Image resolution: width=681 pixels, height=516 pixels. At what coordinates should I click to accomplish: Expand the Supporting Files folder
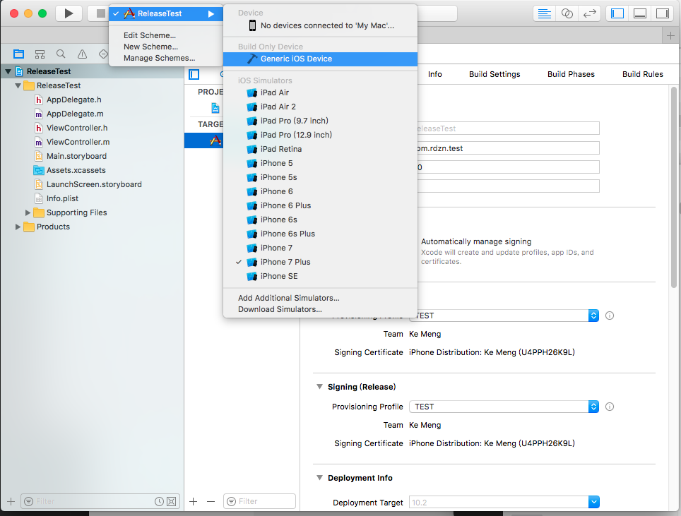(28, 212)
